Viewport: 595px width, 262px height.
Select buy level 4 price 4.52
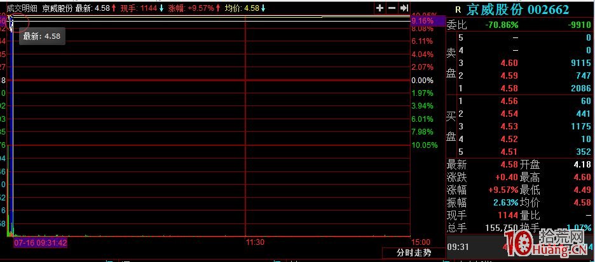tap(509, 140)
